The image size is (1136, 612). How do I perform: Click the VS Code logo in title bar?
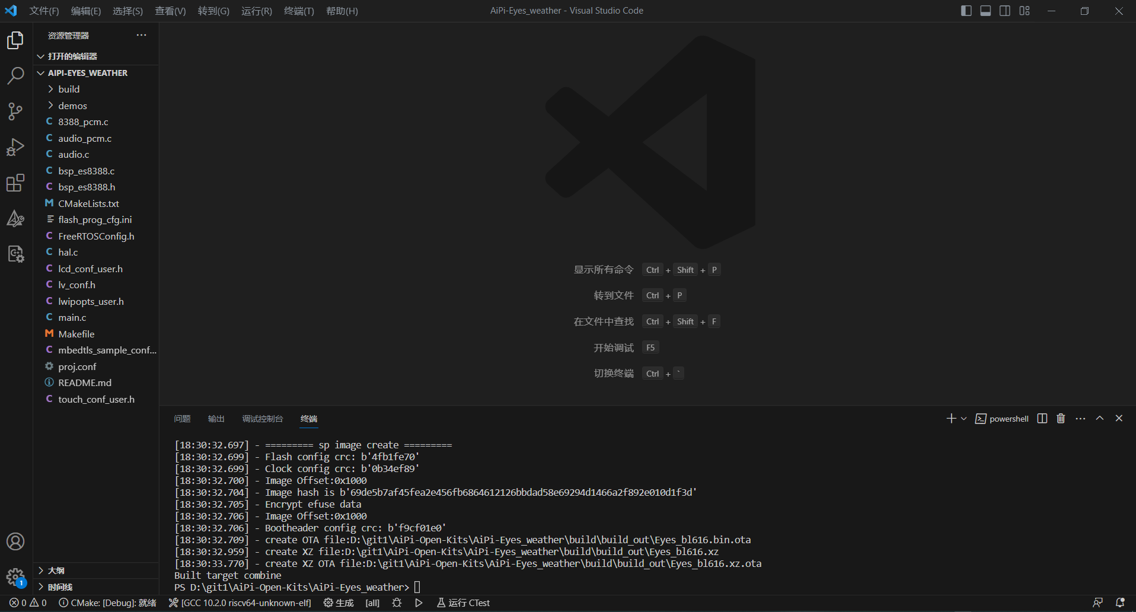tap(11, 11)
